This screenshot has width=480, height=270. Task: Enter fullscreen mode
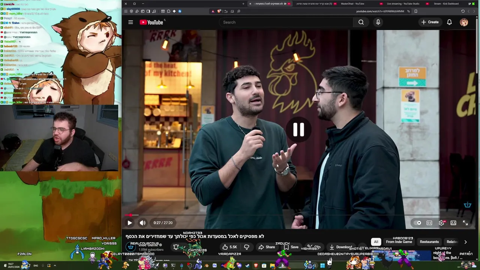(465, 223)
